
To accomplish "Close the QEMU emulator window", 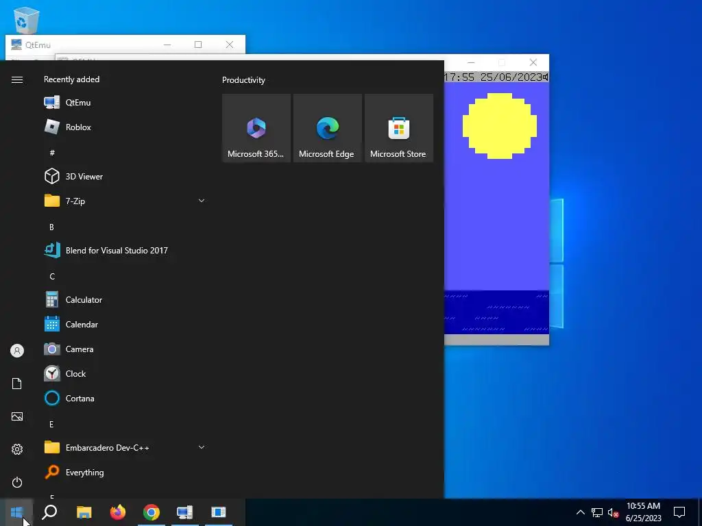I will pos(533,62).
